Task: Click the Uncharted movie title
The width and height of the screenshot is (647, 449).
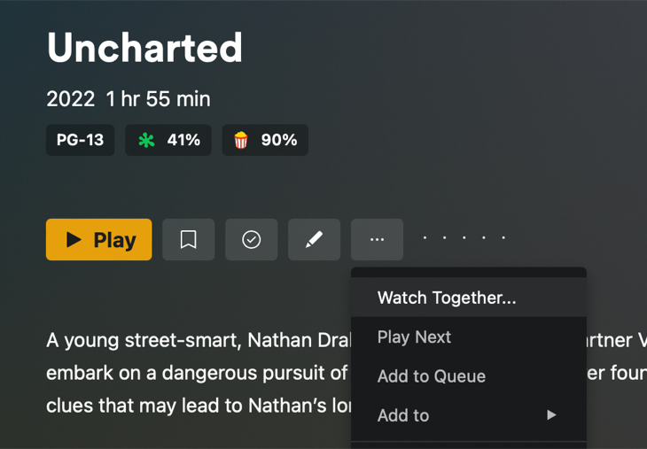Action: [x=144, y=48]
